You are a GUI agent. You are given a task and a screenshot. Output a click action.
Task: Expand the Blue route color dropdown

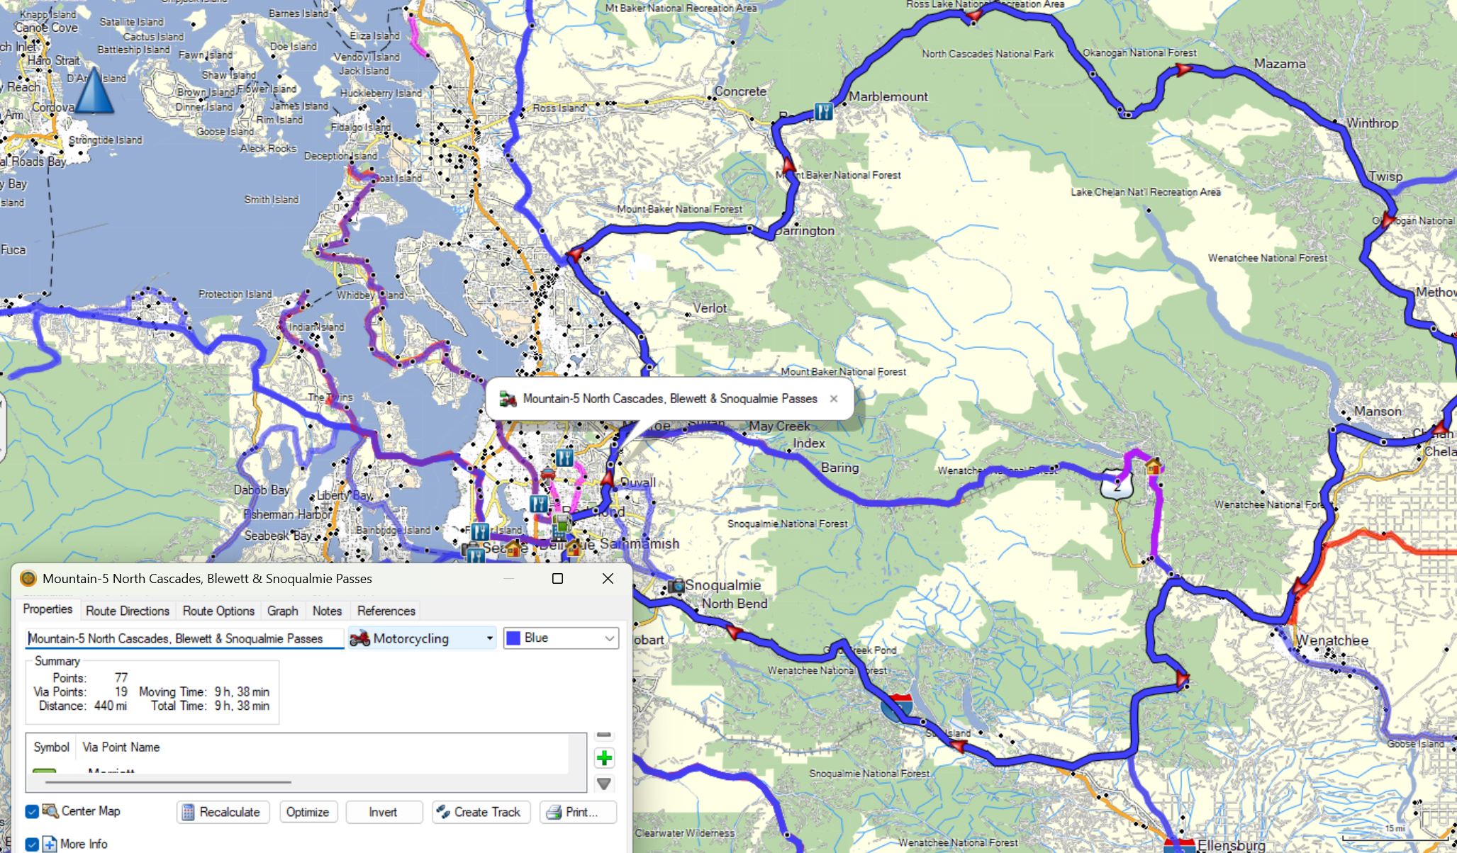coord(561,638)
